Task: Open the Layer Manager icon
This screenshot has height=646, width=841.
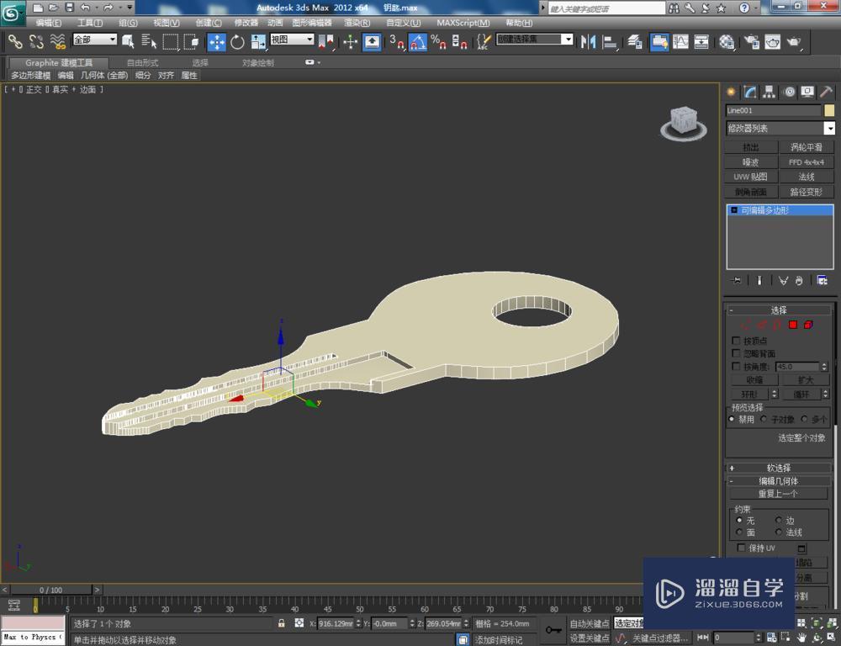Action: click(635, 42)
